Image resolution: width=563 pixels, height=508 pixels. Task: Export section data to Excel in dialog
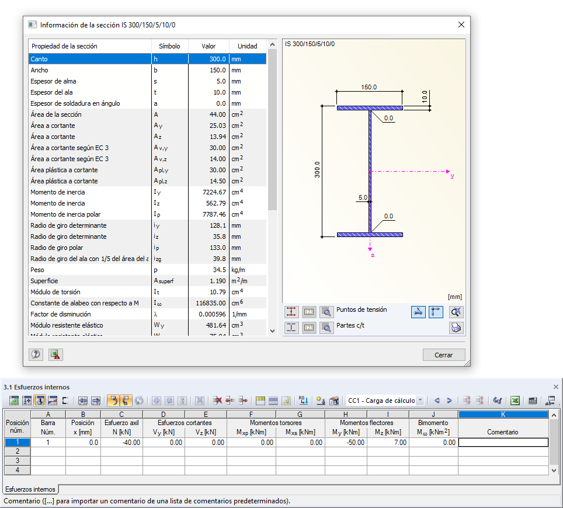(55, 354)
